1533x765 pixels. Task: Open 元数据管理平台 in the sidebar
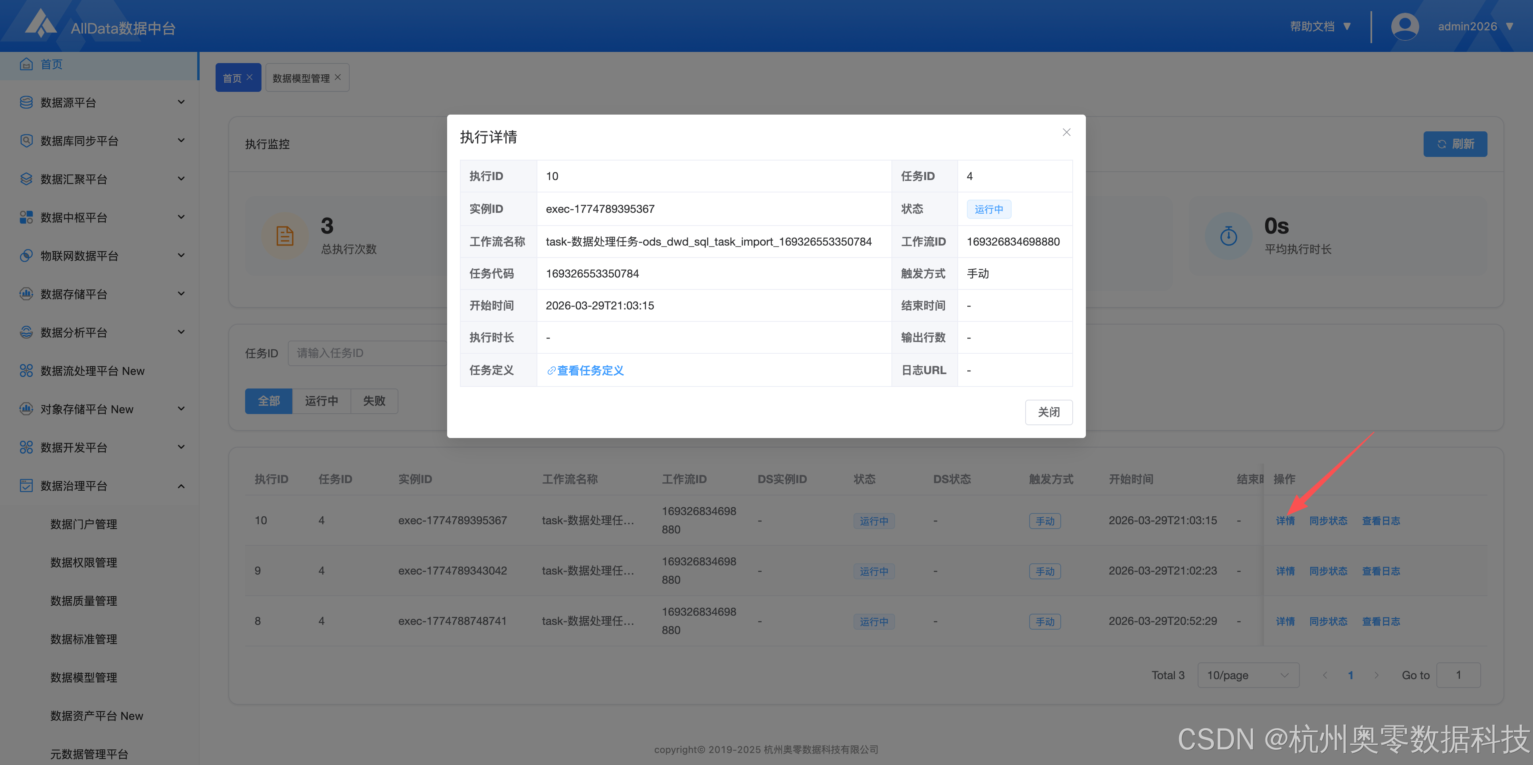[89, 754]
